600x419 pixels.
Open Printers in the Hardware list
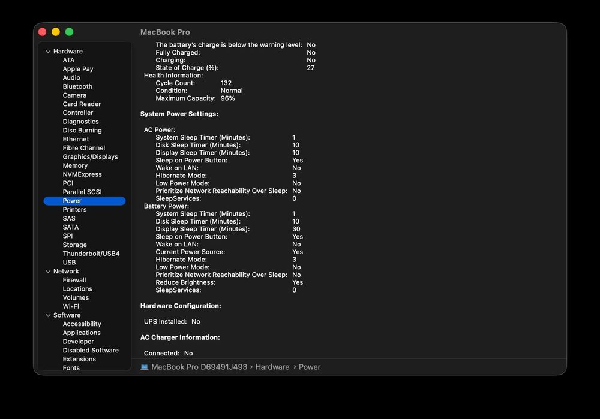click(x=74, y=210)
